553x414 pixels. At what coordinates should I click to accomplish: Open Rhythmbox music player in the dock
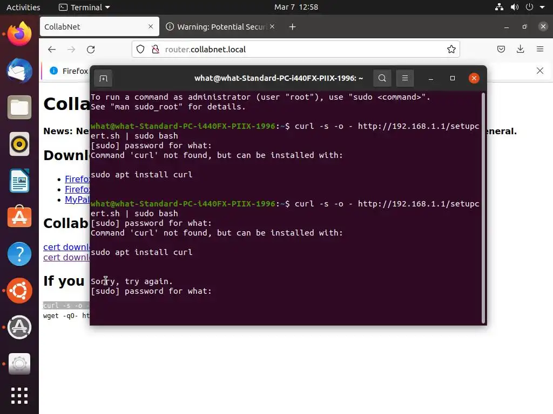(x=19, y=144)
